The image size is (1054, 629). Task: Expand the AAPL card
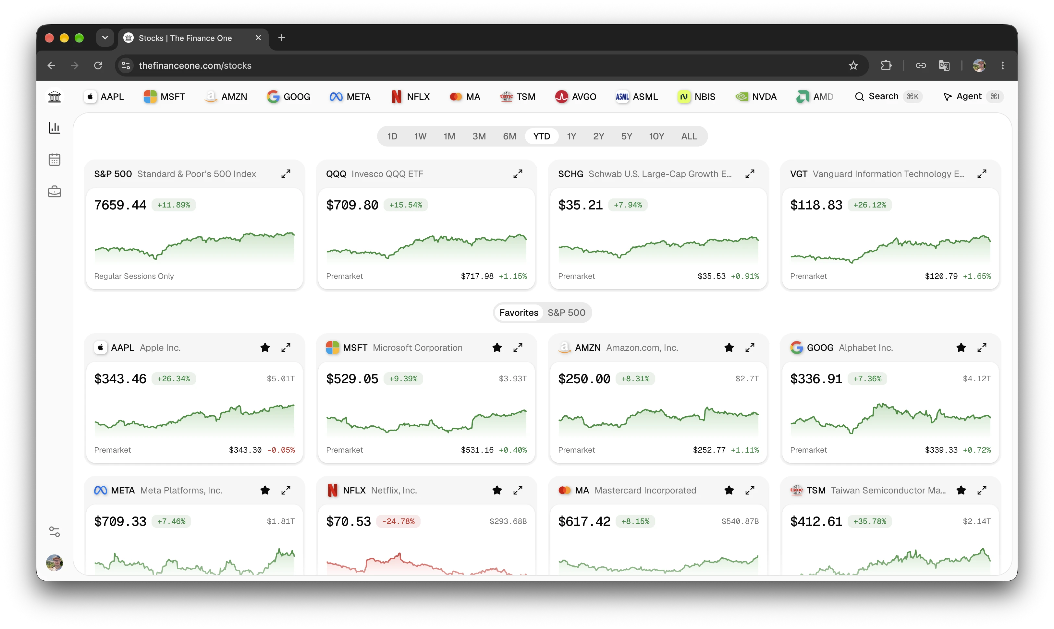click(286, 348)
